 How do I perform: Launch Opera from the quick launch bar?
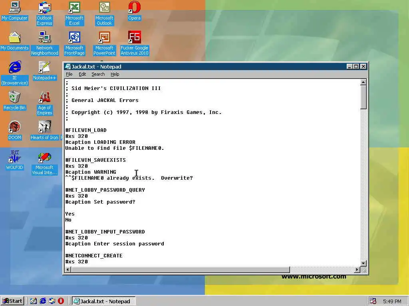click(61, 301)
